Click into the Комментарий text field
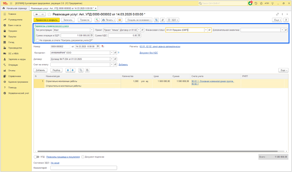This screenshot has width=292, height=172. [x=84, y=168]
